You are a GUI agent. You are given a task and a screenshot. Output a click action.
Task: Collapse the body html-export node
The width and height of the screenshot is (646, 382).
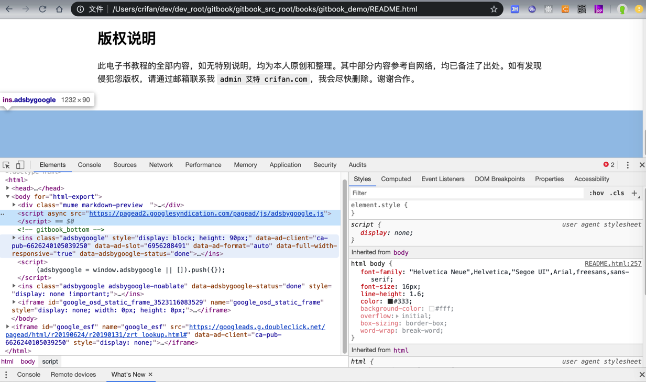[8, 197]
